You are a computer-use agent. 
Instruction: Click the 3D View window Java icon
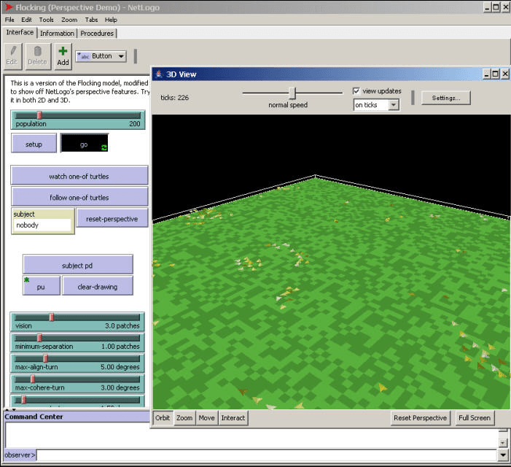159,74
